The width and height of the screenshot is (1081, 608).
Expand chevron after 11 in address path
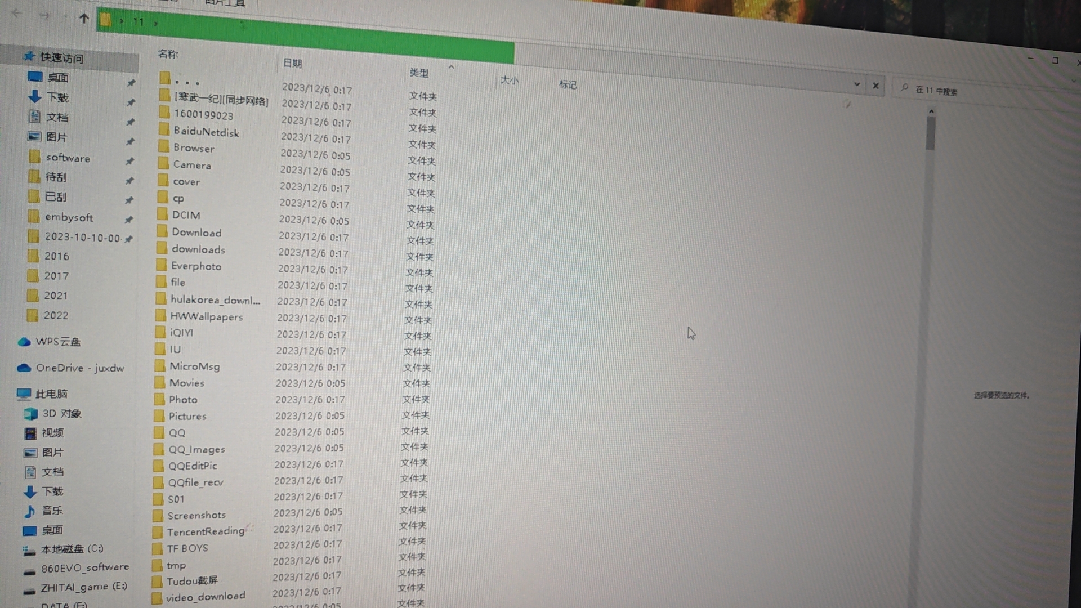coord(155,24)
